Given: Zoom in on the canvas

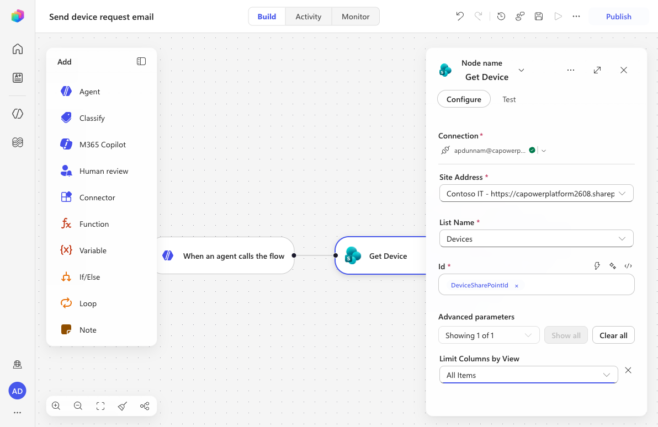Looking at the screenshot, I should [x=56, y=406].
